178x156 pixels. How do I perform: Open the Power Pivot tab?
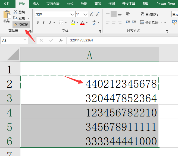(x=166, y=4)
